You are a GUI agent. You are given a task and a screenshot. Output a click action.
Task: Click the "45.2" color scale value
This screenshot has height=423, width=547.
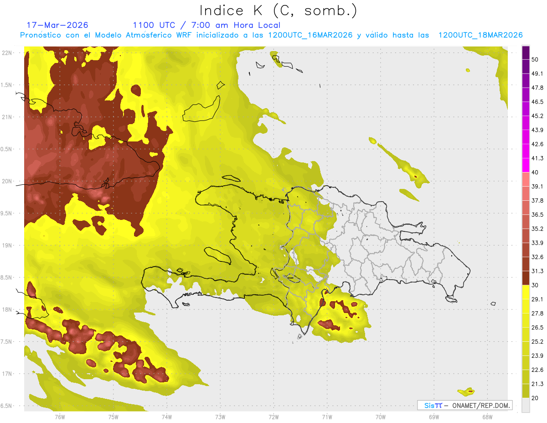coord(537,116)
